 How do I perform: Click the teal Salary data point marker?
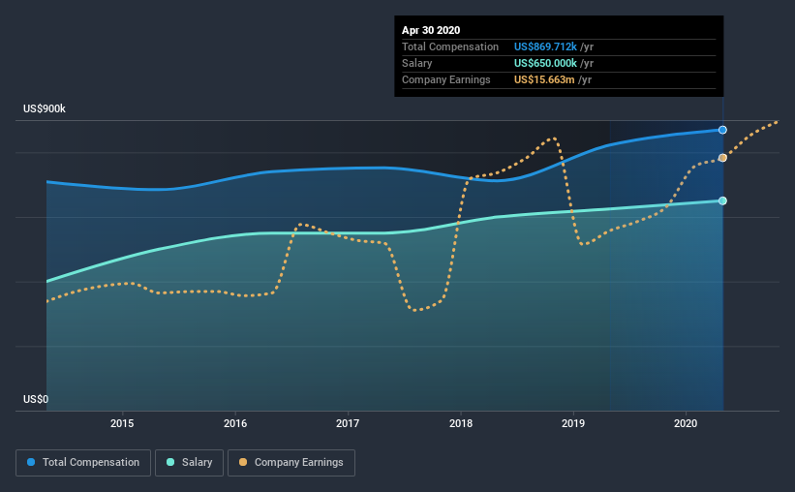[722, 200]
